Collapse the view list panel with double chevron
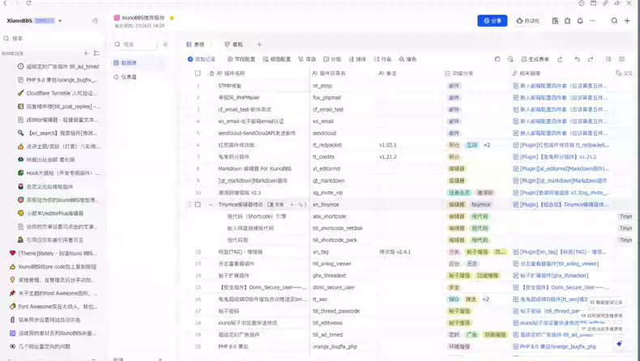The image size is (640, 361). pyautogui.click(x=165, y=45)
